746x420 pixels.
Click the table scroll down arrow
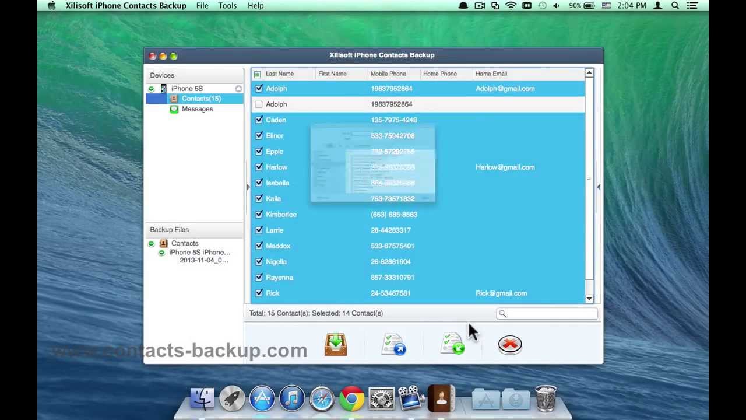tap(589, 299)
